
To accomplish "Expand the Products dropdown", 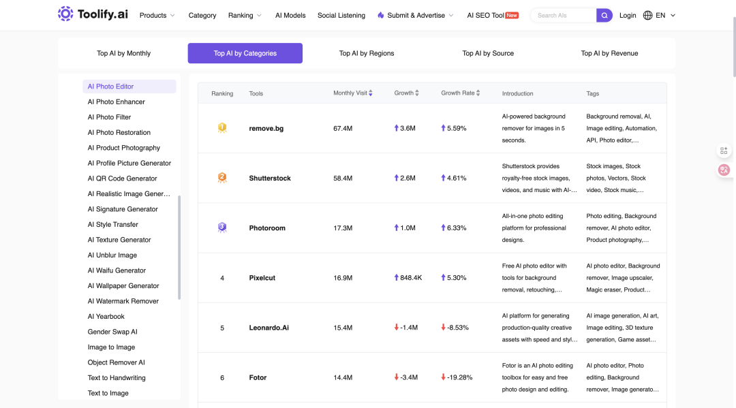I will [x=157, y=16].
